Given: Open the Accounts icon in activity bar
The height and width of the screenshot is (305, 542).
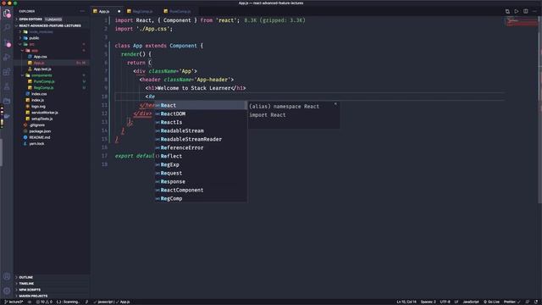Looking at the screenshot, I should pos(7,276).
